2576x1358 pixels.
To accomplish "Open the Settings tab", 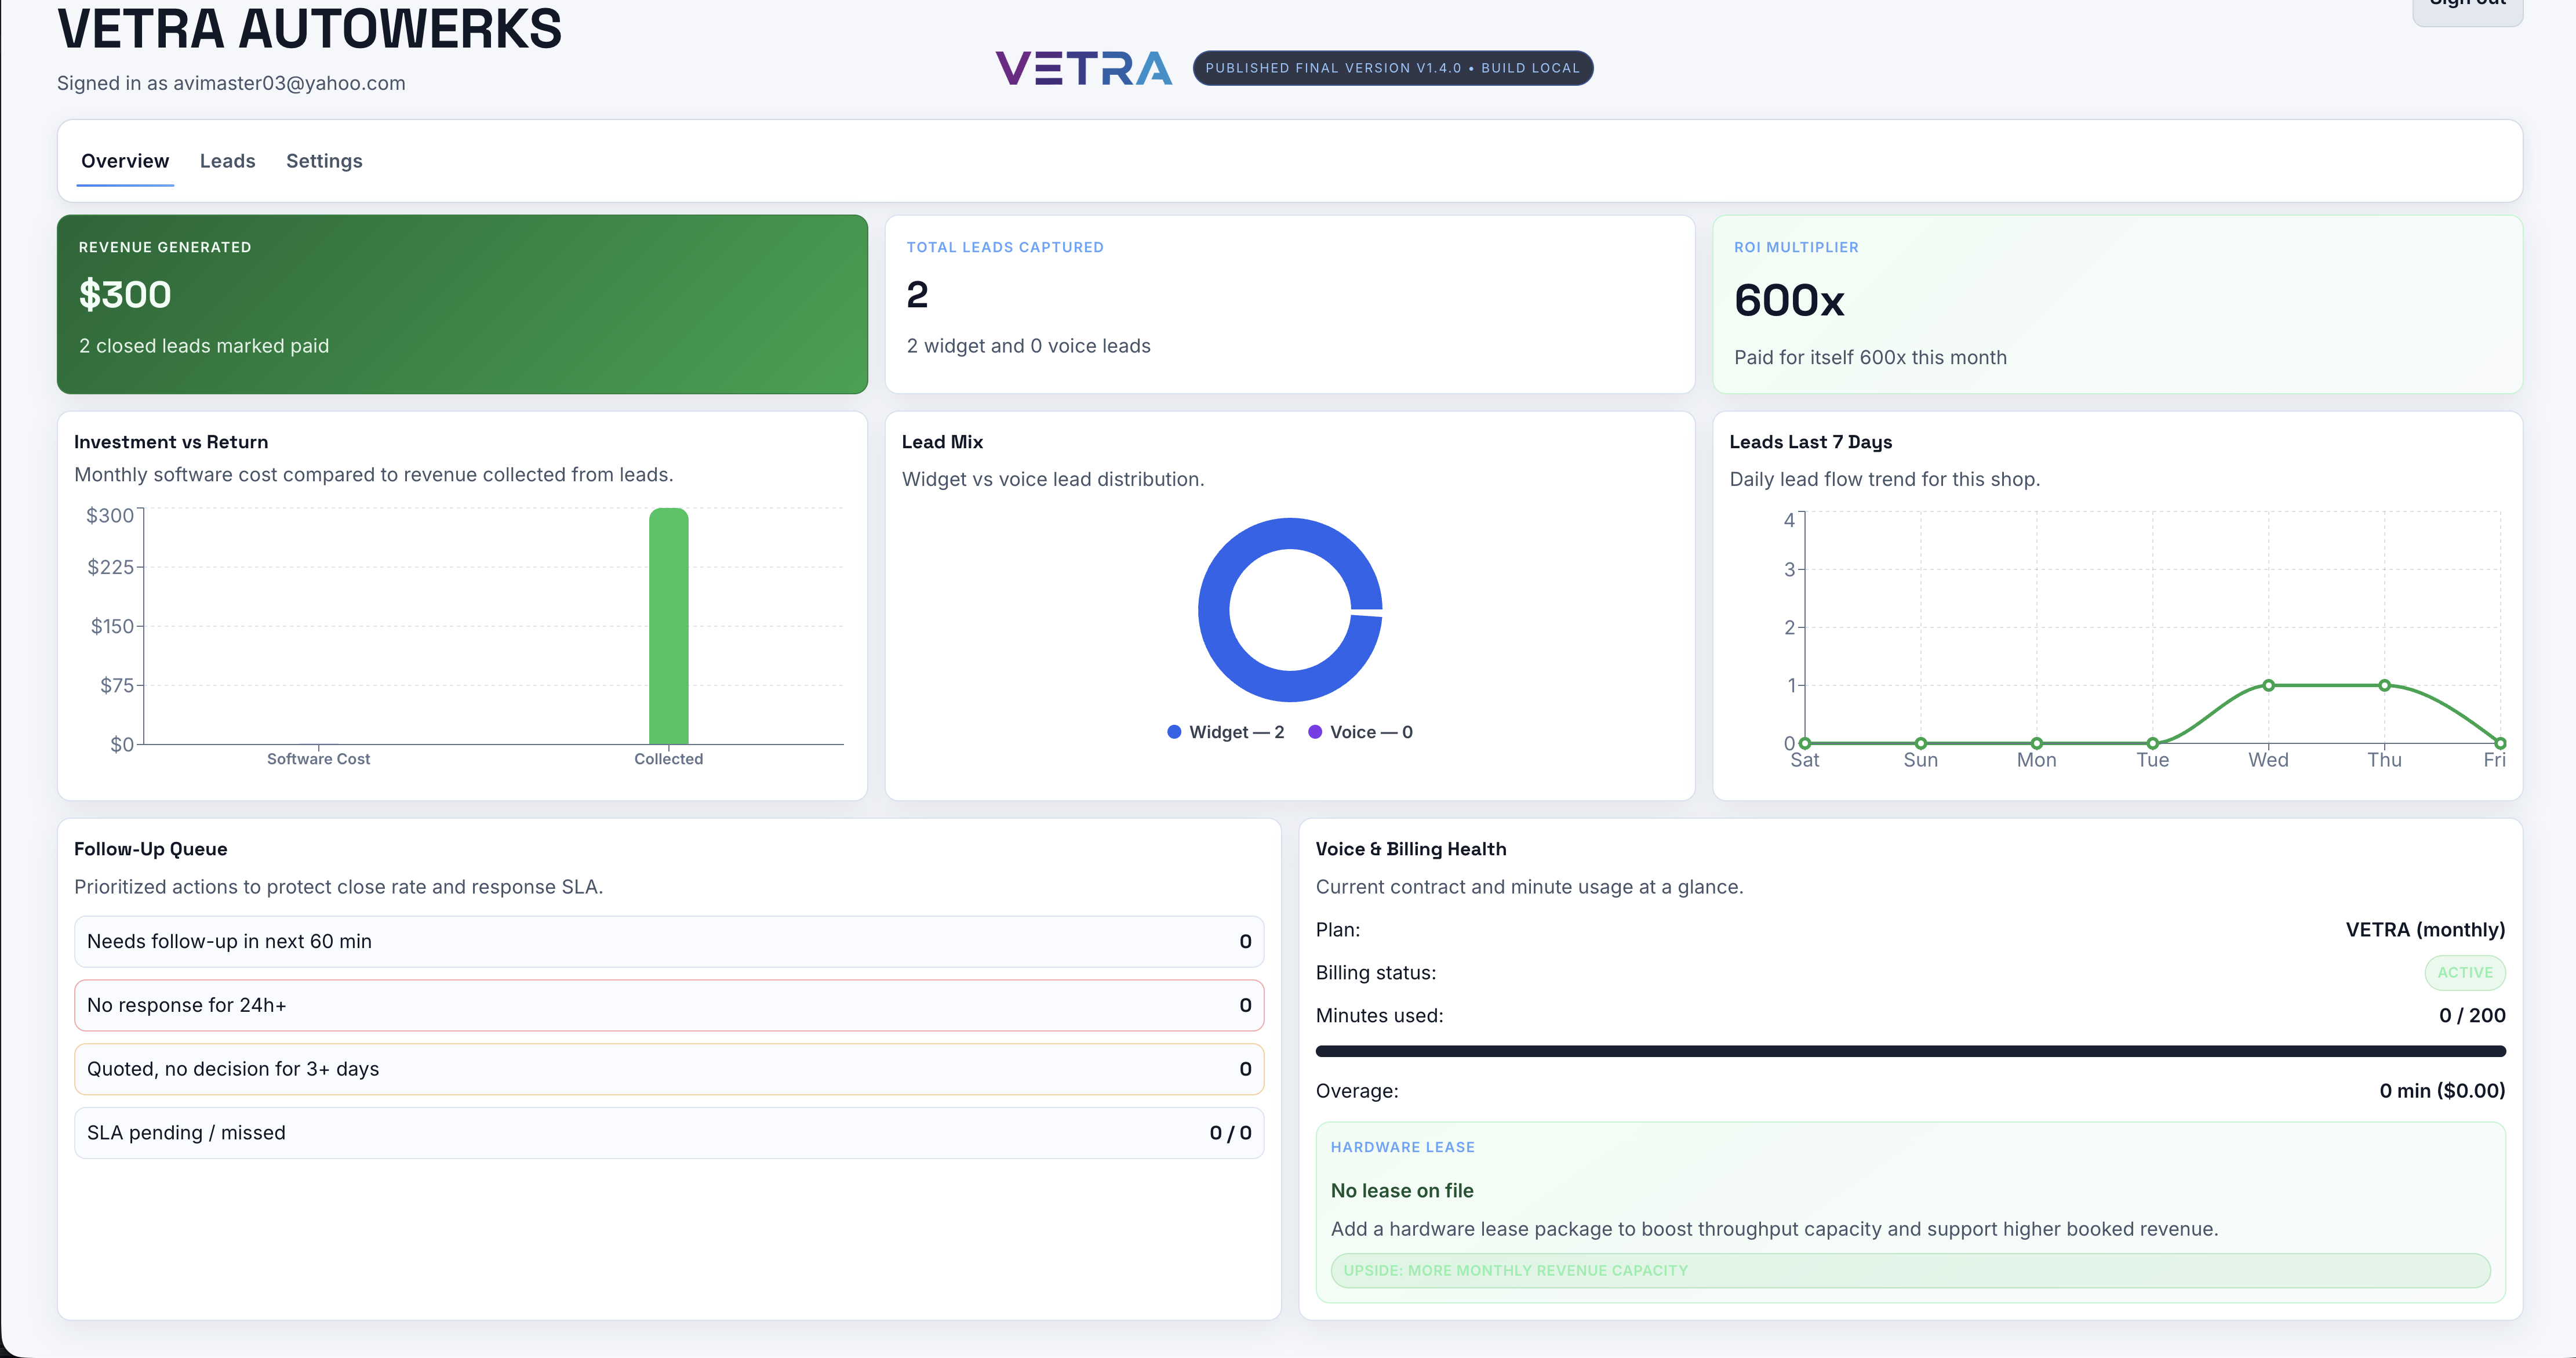I will (x=324, y=161).
